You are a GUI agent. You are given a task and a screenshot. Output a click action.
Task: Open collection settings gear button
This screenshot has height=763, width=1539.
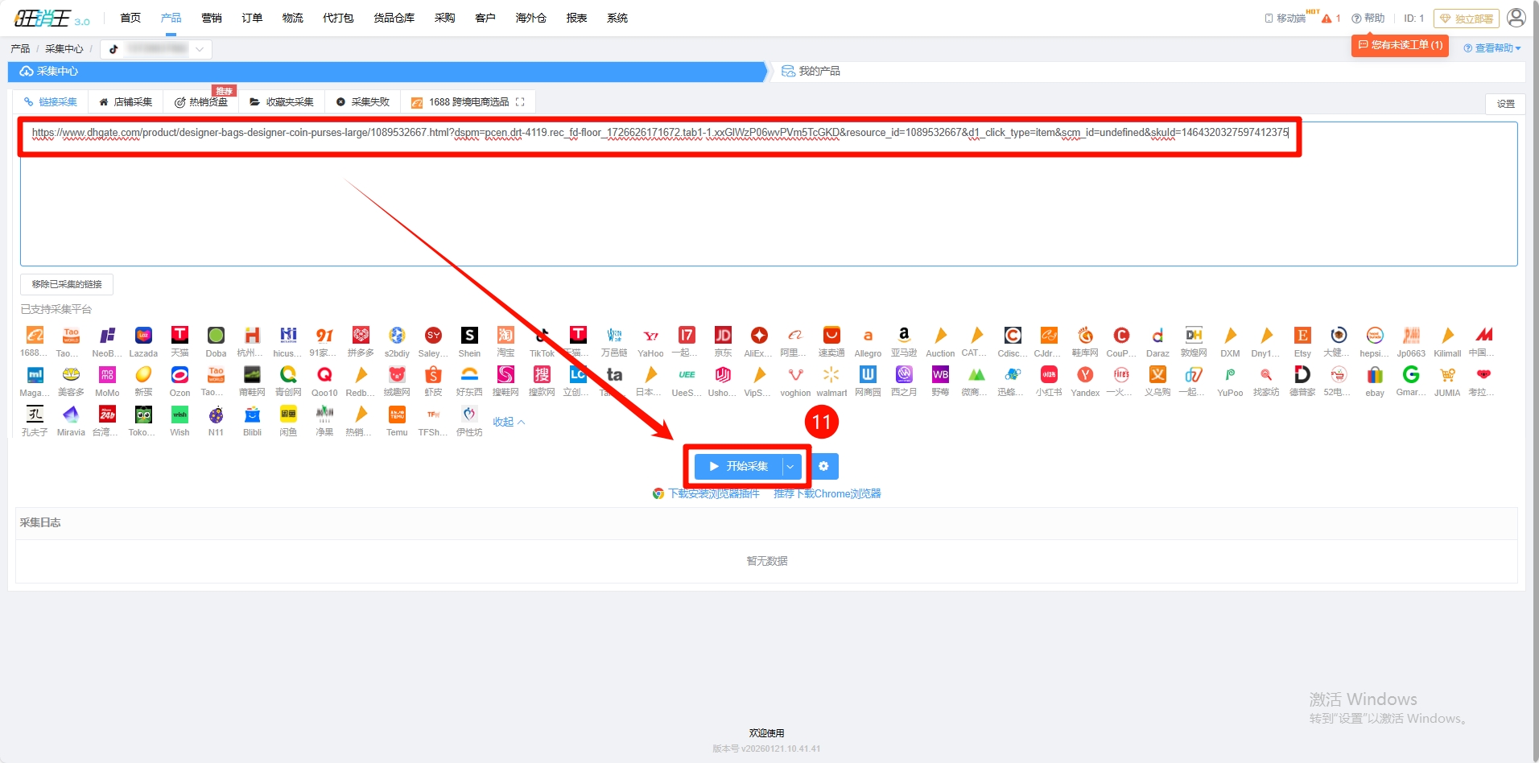823,466
